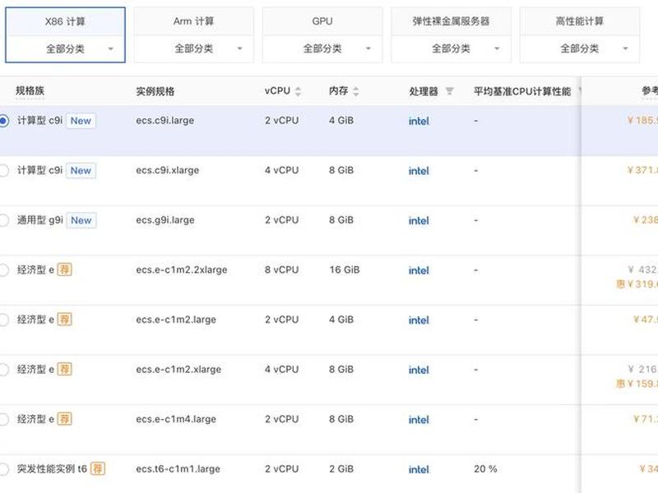Sort table by 内存 arrows
The image size is (658, 493).
click(356, 91)
